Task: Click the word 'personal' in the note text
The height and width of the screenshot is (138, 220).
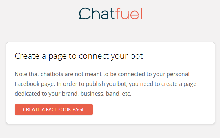Action: click(x=178, y=74)
